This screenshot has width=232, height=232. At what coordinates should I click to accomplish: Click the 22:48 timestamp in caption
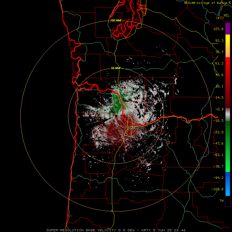pyautogui.click(x=179, y=230)
